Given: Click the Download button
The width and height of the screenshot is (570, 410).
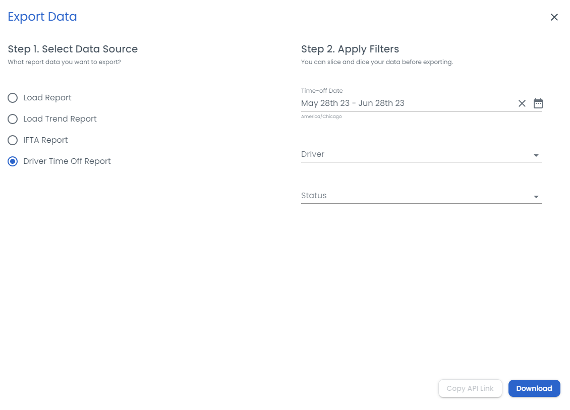Looking at the screenshot, I should click(534, 388).
